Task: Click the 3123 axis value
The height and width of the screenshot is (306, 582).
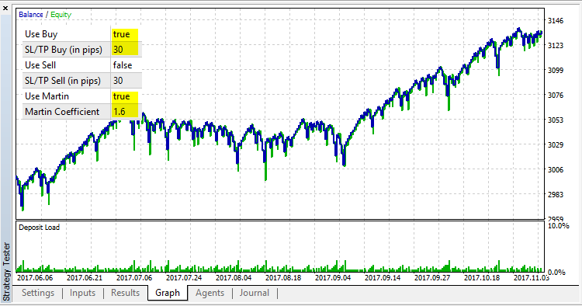Action: click(556, 45)
